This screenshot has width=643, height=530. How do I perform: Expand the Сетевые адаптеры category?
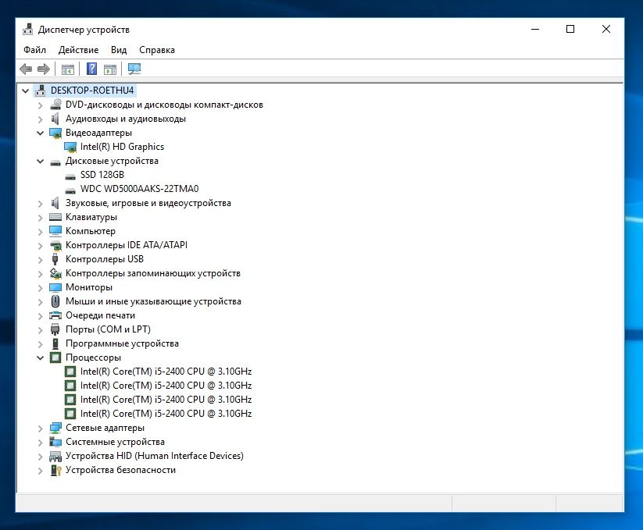(x=40, y=429)
